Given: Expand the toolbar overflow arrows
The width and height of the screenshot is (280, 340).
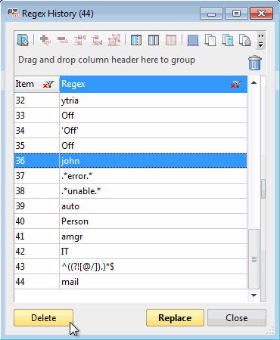Looking at the screenshot, I should click(x=261, y=40).
